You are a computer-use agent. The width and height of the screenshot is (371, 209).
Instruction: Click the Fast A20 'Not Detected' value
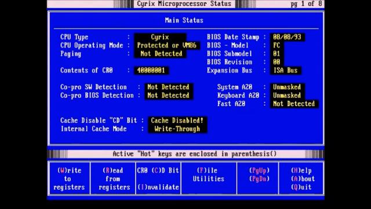click(294, 103)
